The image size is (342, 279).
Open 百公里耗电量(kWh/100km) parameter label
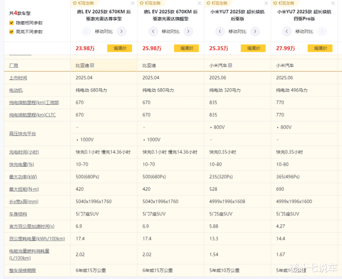click(x=37, y=239)
